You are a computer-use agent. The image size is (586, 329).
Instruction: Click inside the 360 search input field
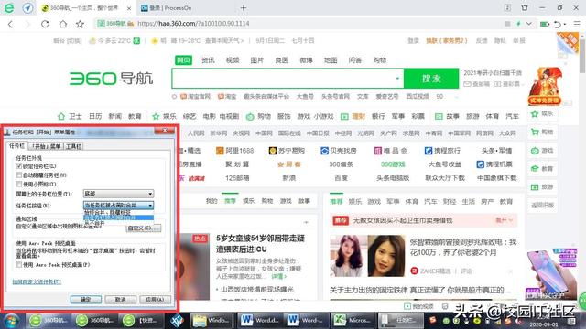[x=284, y=79]
